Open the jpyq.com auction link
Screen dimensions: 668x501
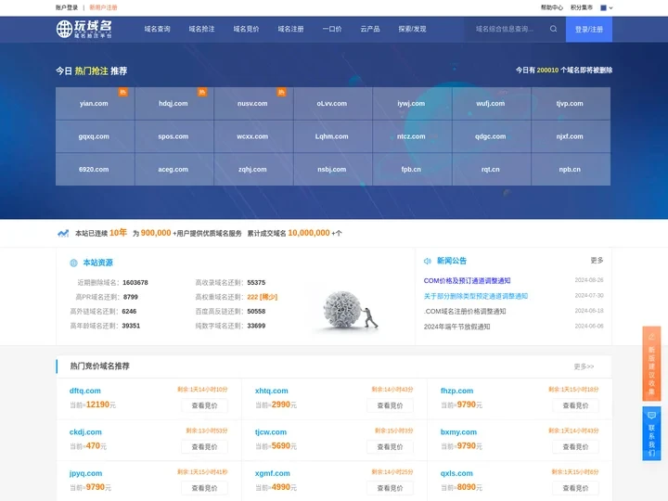(85, 473)
